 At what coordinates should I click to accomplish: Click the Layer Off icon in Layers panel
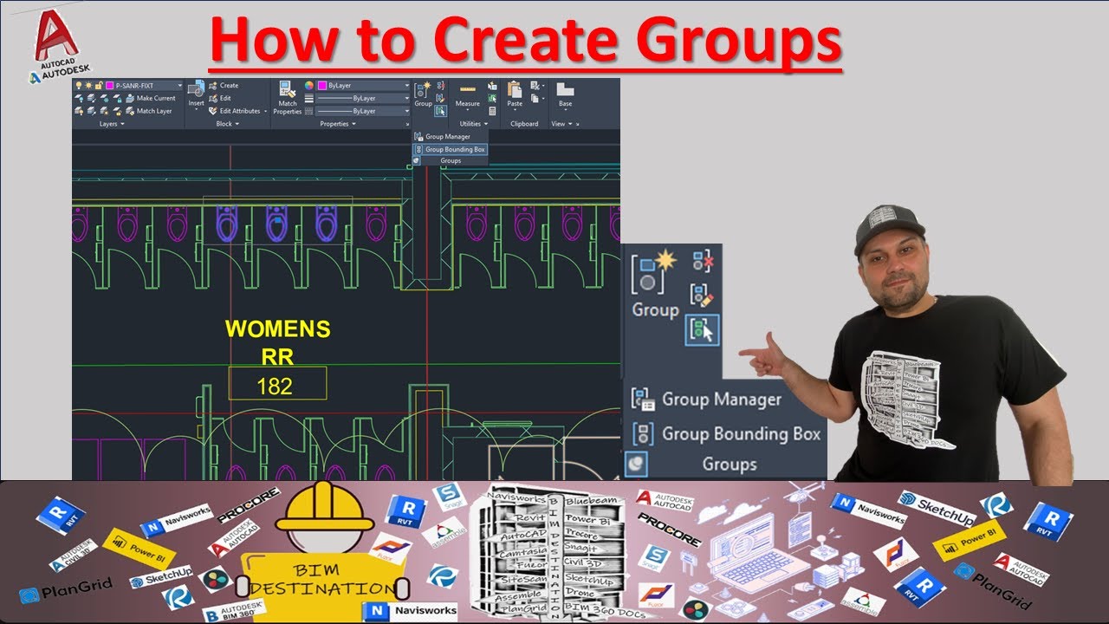coord(79,99)
